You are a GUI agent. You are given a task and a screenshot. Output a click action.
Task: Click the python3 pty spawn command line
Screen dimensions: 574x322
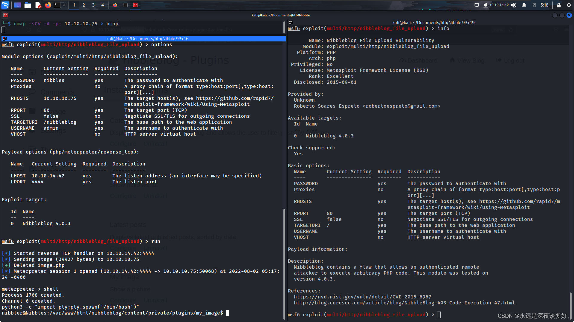(71, 307)
